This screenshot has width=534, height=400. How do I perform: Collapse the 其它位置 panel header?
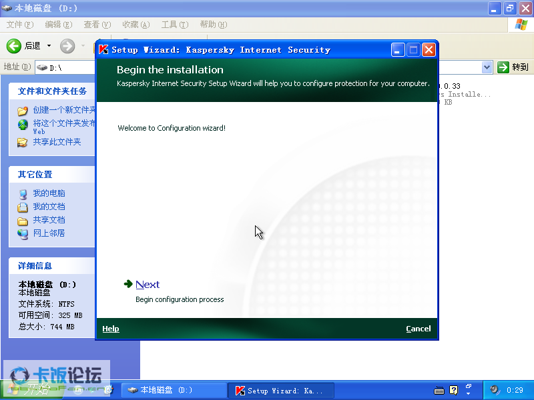(x=52, y=175)
